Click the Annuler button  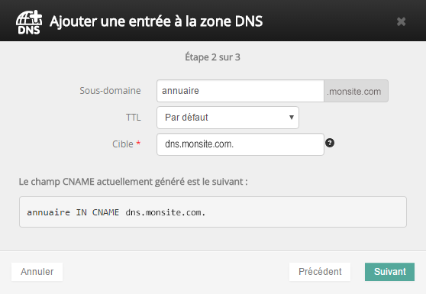tap(37, 271)
